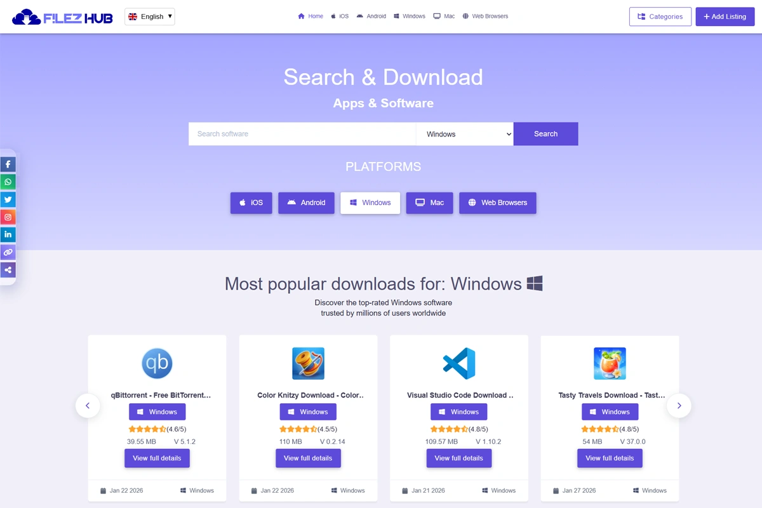This screenshot has width=762, height=508.
Task: Click Jan 27 2026 date on Tasty Travels card
Action: coord(574,491)
